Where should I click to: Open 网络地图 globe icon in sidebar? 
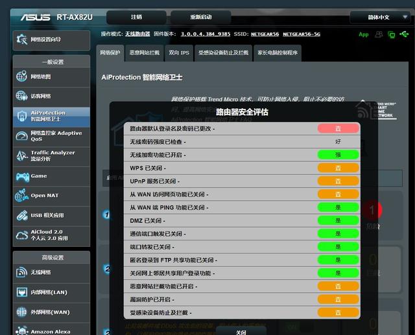[x=21, y=76]
